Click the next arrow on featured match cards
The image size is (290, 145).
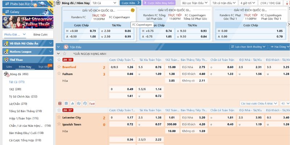pos(288,24)
